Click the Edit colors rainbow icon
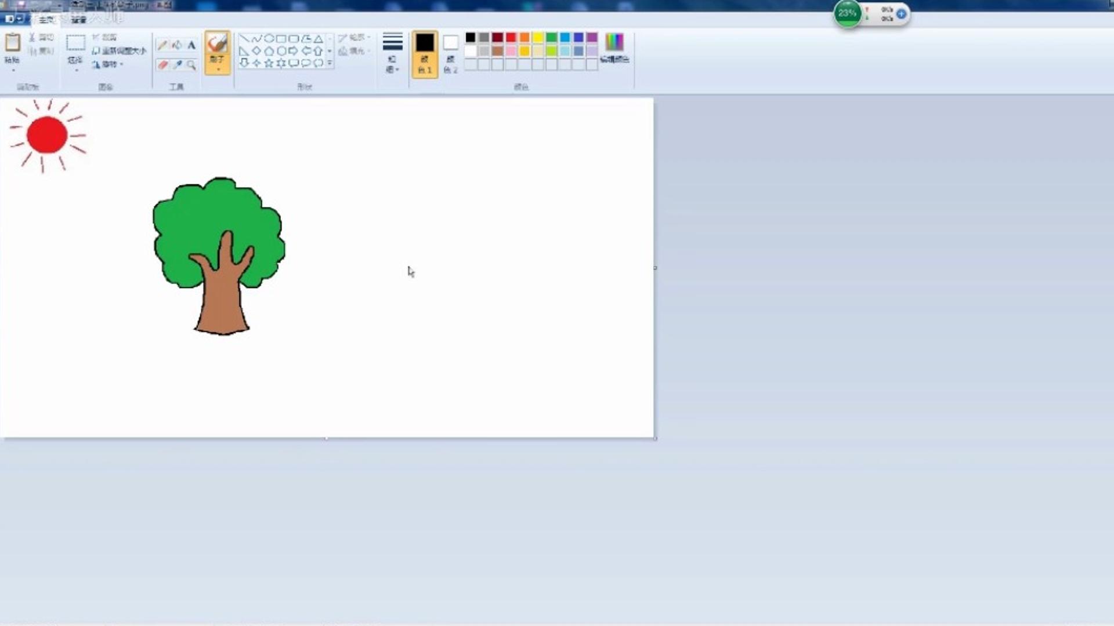 pos(614,48)
